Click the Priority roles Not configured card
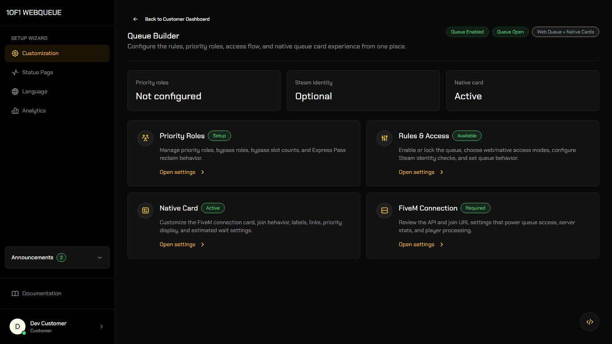 204,90
